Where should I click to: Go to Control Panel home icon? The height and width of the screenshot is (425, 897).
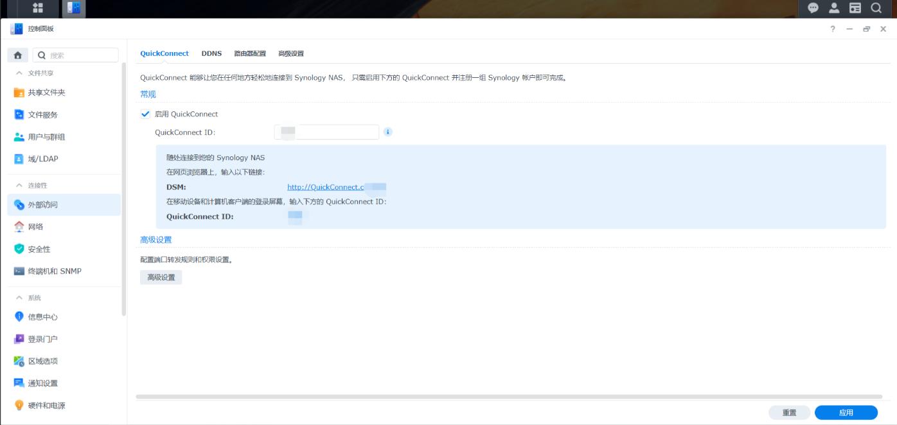[x=18, y=55]
